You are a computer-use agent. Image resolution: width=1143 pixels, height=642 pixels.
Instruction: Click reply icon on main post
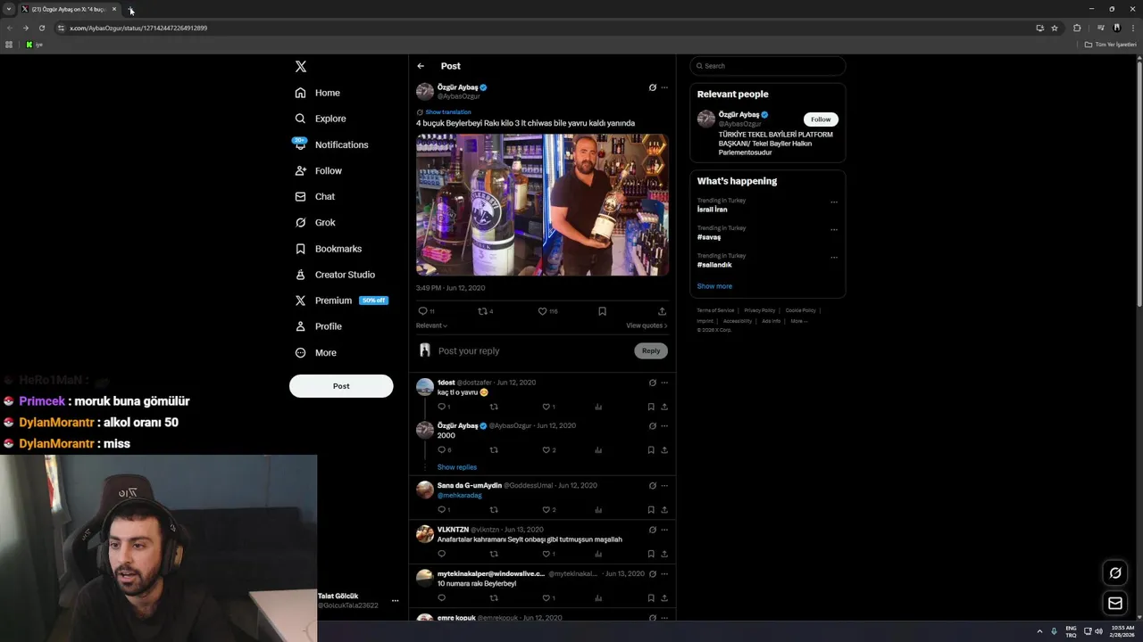[x=423, y=311]
